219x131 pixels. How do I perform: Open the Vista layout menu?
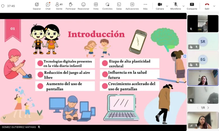click(96, 6)
